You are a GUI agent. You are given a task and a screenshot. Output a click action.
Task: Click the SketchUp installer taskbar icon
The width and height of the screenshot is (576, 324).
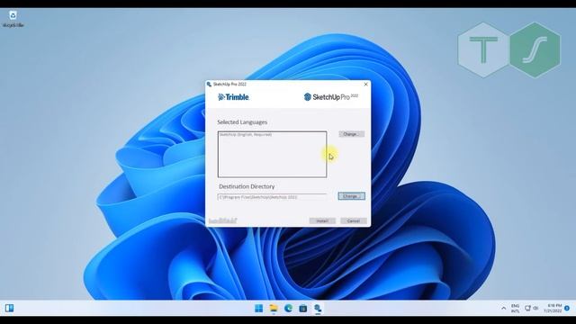point(318,308)
